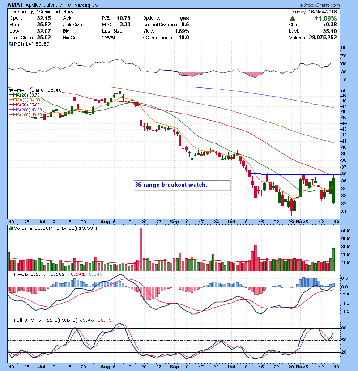Click the Prev Close value 35.02

click(x=43, y=38)
